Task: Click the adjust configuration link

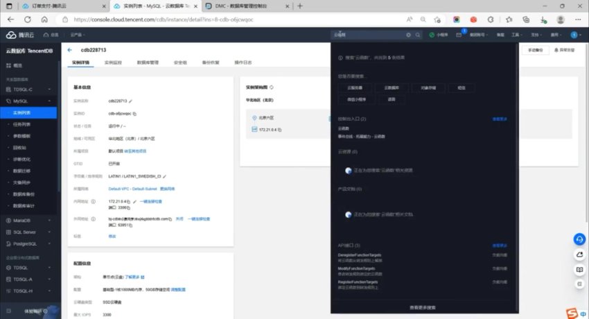Action: tap(178, 290)
